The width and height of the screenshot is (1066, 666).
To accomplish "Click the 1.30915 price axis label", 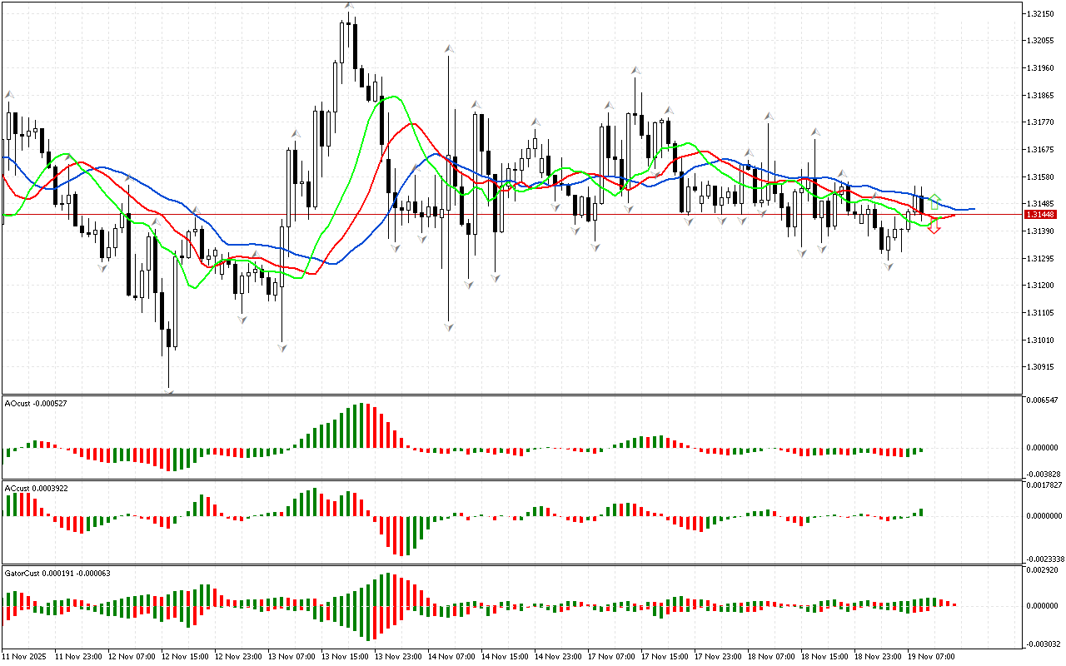I will pyautogui.click(x=1040, y=367).
